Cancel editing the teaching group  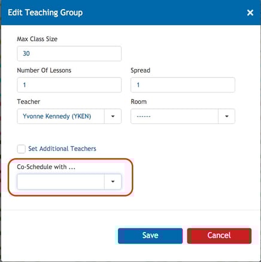click(219, 236)
